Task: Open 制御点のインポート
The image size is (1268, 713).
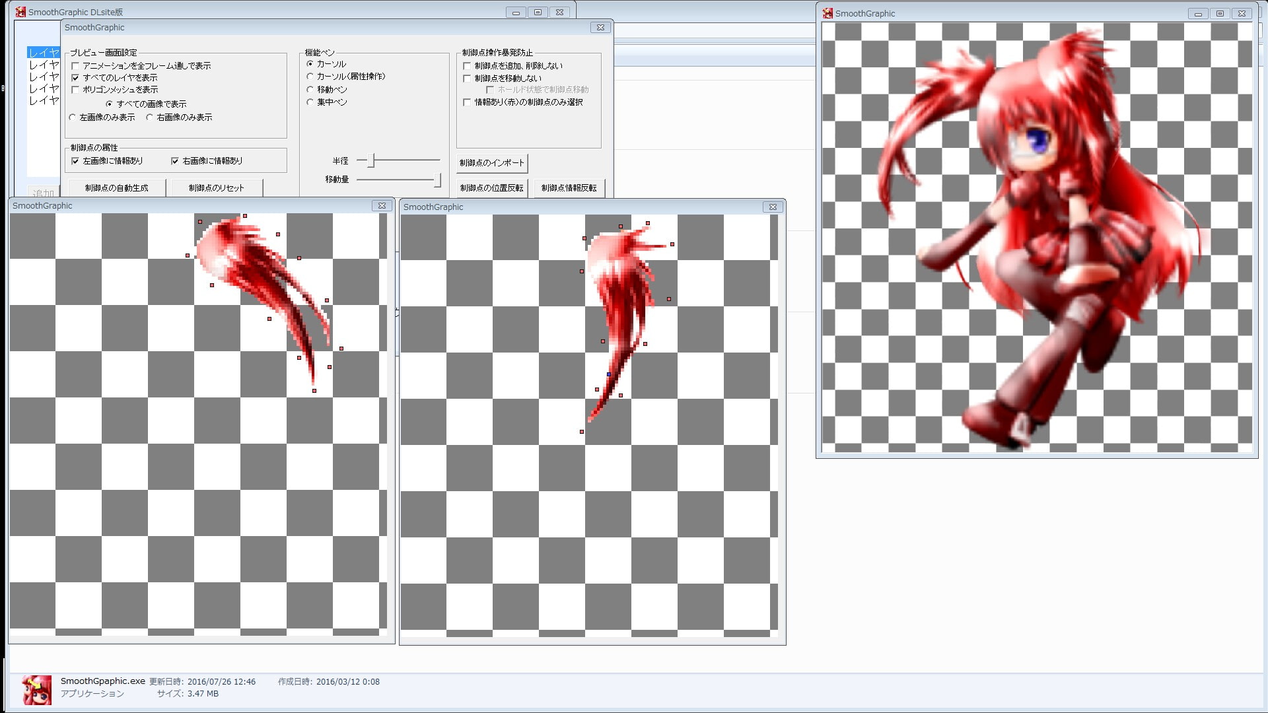Action: pyautogui.click(x=491, y=163)
